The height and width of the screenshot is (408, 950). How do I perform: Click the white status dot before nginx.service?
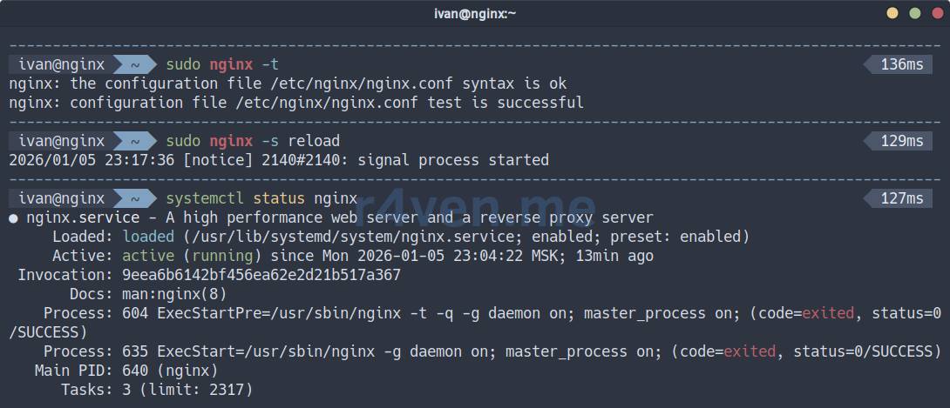(x=13, y=218)
